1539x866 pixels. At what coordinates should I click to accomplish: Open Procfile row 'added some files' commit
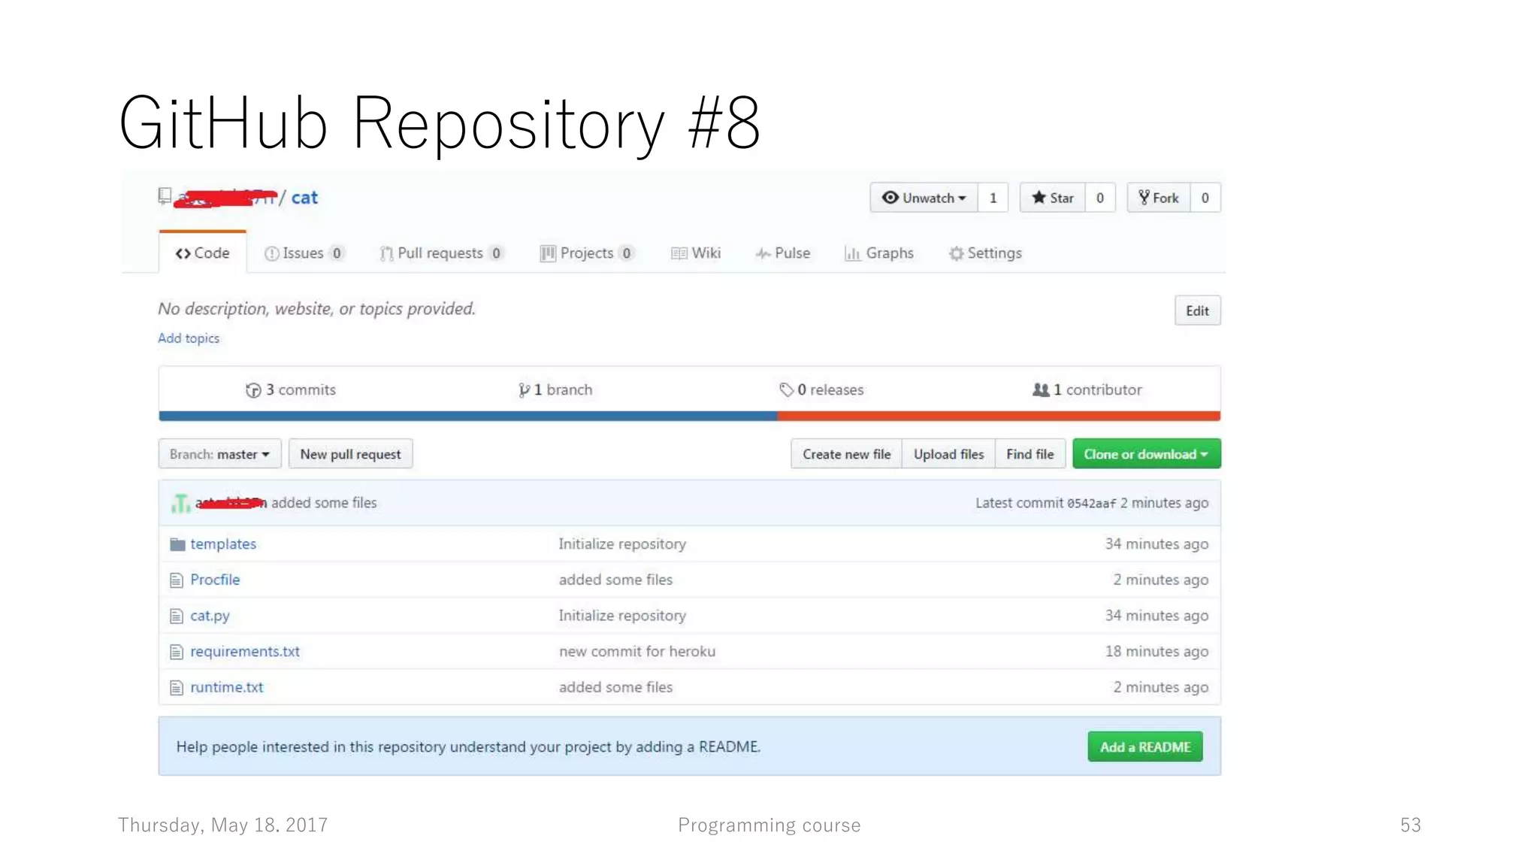pyautogui.click(x=615, y=580)
